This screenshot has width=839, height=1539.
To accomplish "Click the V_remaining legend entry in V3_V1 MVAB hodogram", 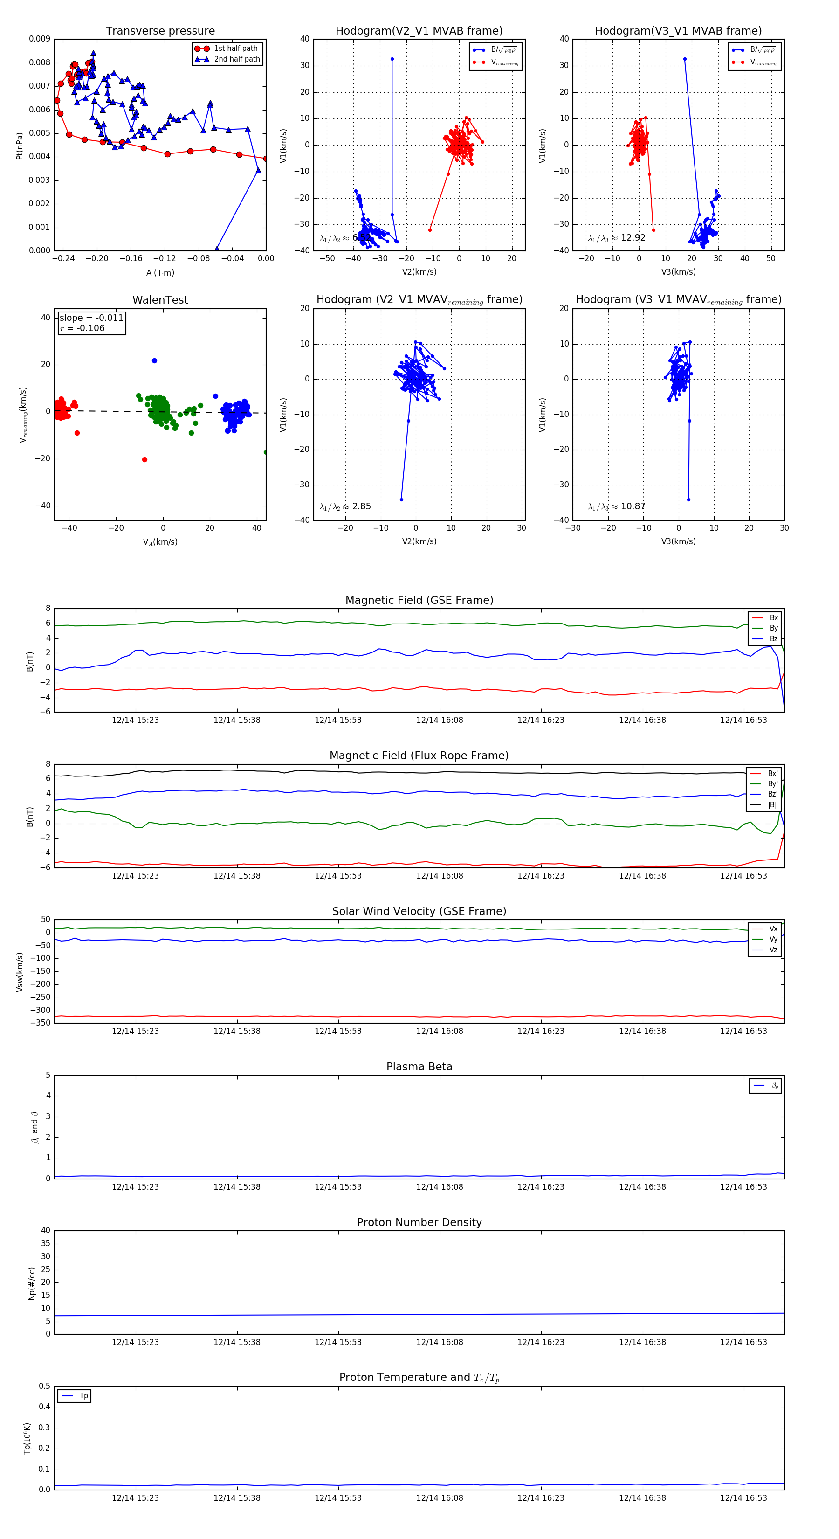I will pyautogui.click(x=755, y=62).
